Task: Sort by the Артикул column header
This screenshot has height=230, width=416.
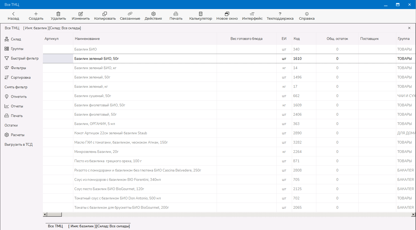Action: tap(58, 39)
